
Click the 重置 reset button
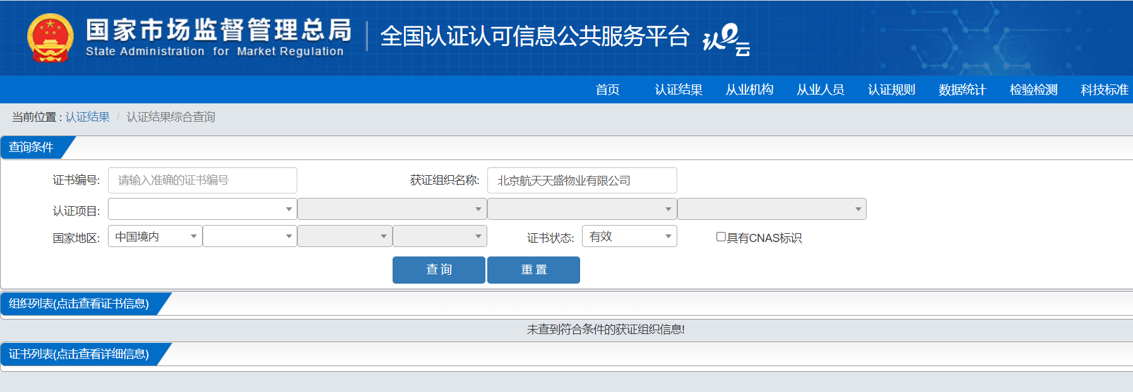click(x=533, y=270)
